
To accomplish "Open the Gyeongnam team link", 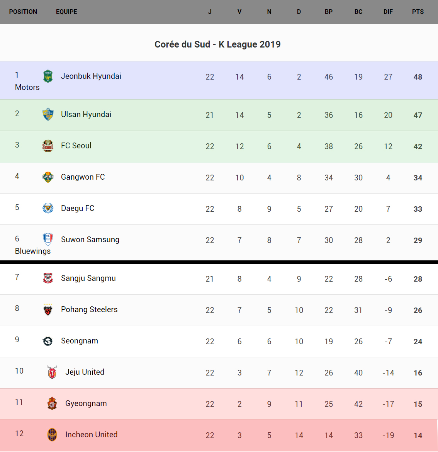I will pos(86,403).
